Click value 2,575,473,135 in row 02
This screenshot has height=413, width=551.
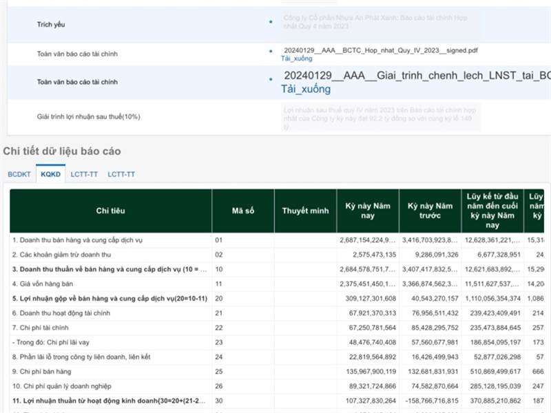coord(374,255)
